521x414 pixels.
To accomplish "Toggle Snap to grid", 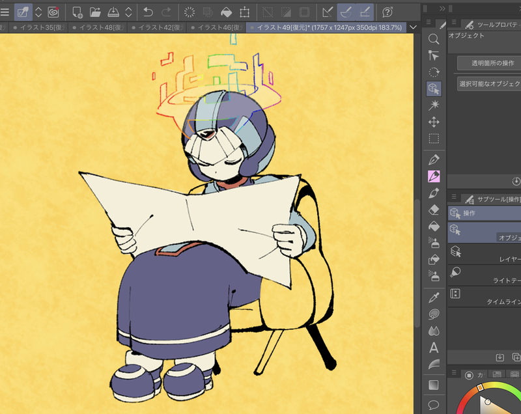I will [x=365, y=12].
